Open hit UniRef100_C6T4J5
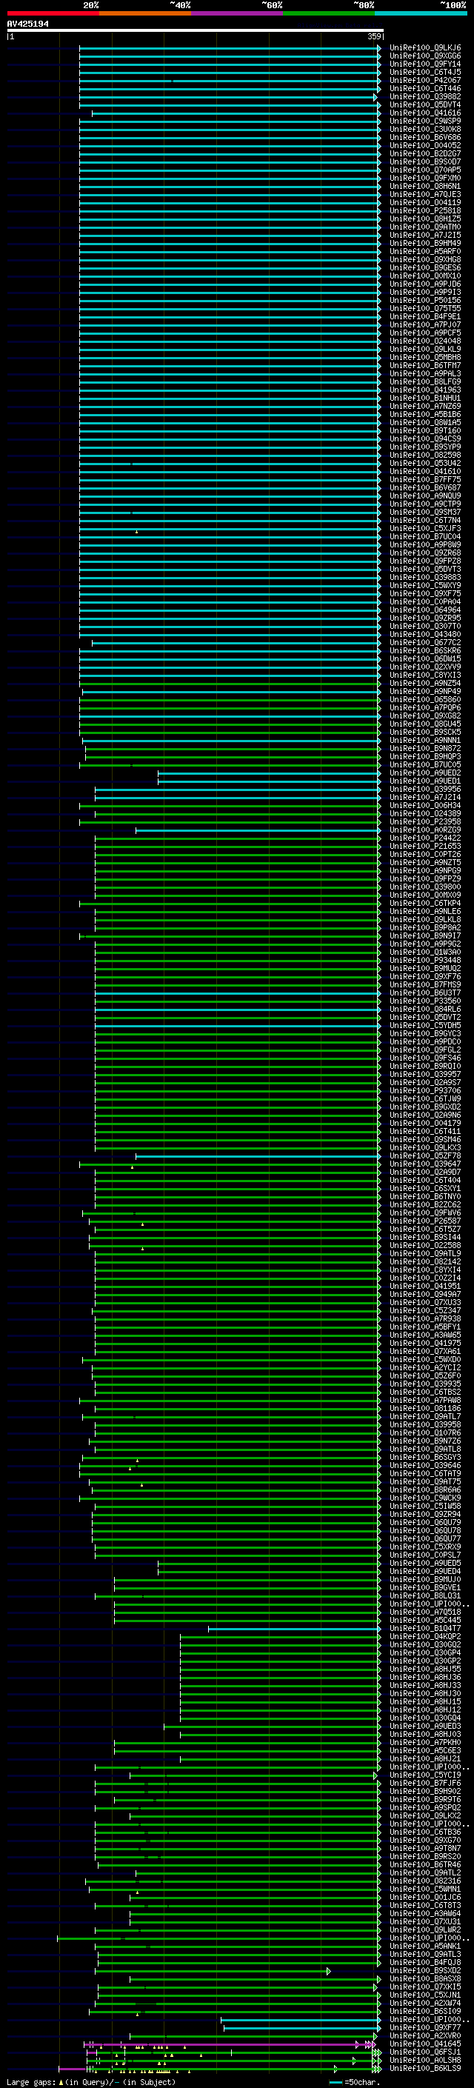The width and height of the screenshot is (474, 2088). click(x=425, y=72)
